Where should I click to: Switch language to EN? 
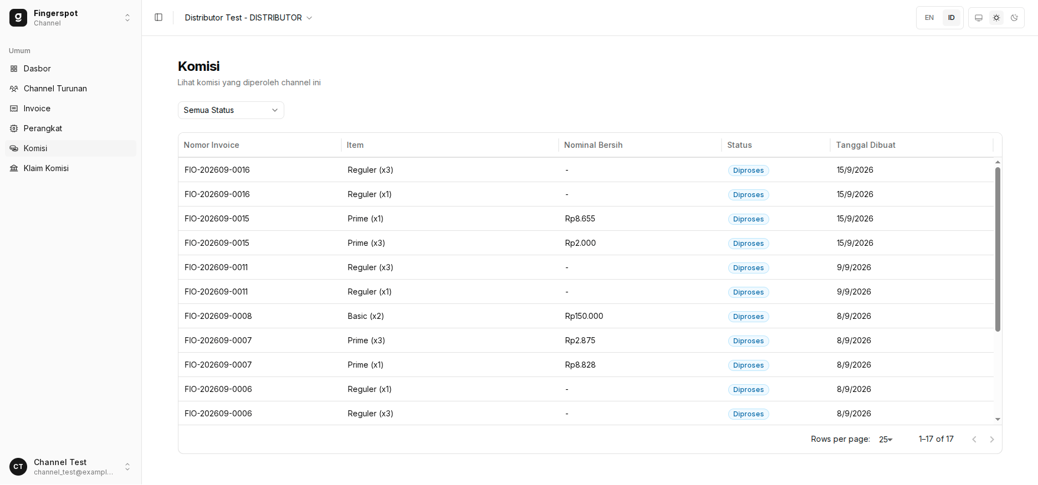point(929,18)
